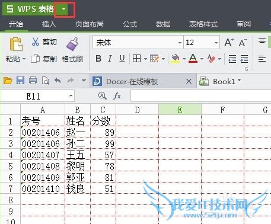
Task: Select column E header
Action: click(x=180, y=110)
